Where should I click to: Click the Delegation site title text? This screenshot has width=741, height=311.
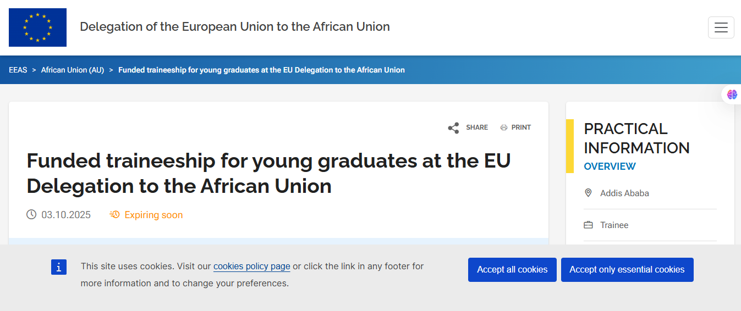(235, 26)
